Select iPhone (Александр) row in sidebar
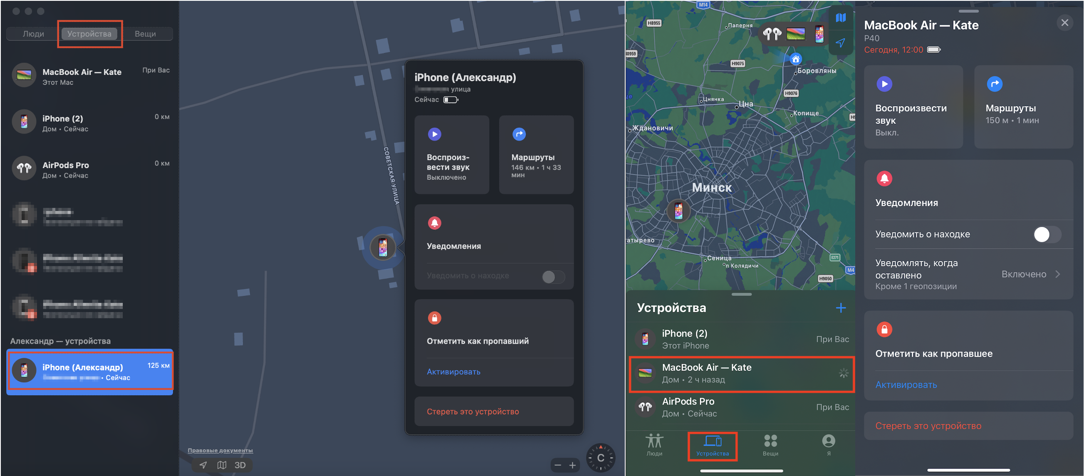 click(x=89, y=372)
